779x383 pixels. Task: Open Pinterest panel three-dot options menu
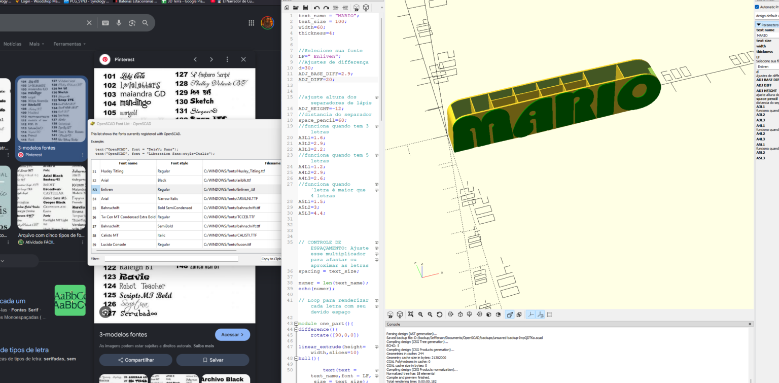coord(227,59)
